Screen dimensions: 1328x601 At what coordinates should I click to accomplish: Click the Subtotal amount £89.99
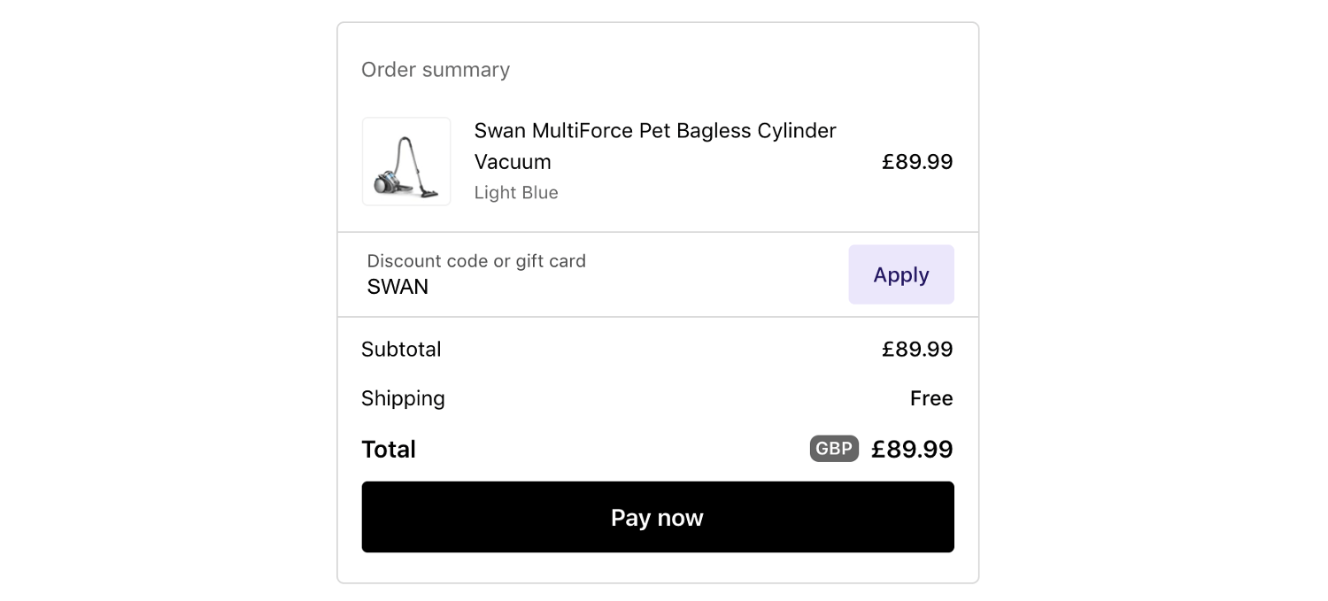[918, 349]
